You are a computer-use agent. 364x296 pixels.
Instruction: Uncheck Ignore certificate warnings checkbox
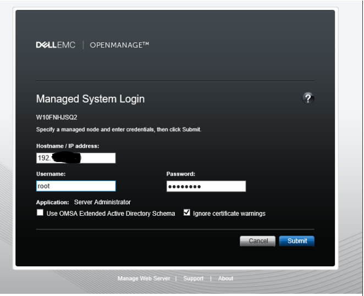(186, 213)
